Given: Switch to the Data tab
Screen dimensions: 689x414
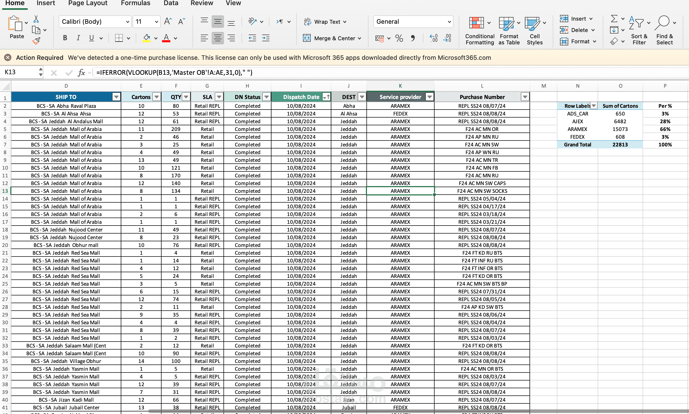Looking at the screenshot, I should pyautogui.click(x=171, y=3).
